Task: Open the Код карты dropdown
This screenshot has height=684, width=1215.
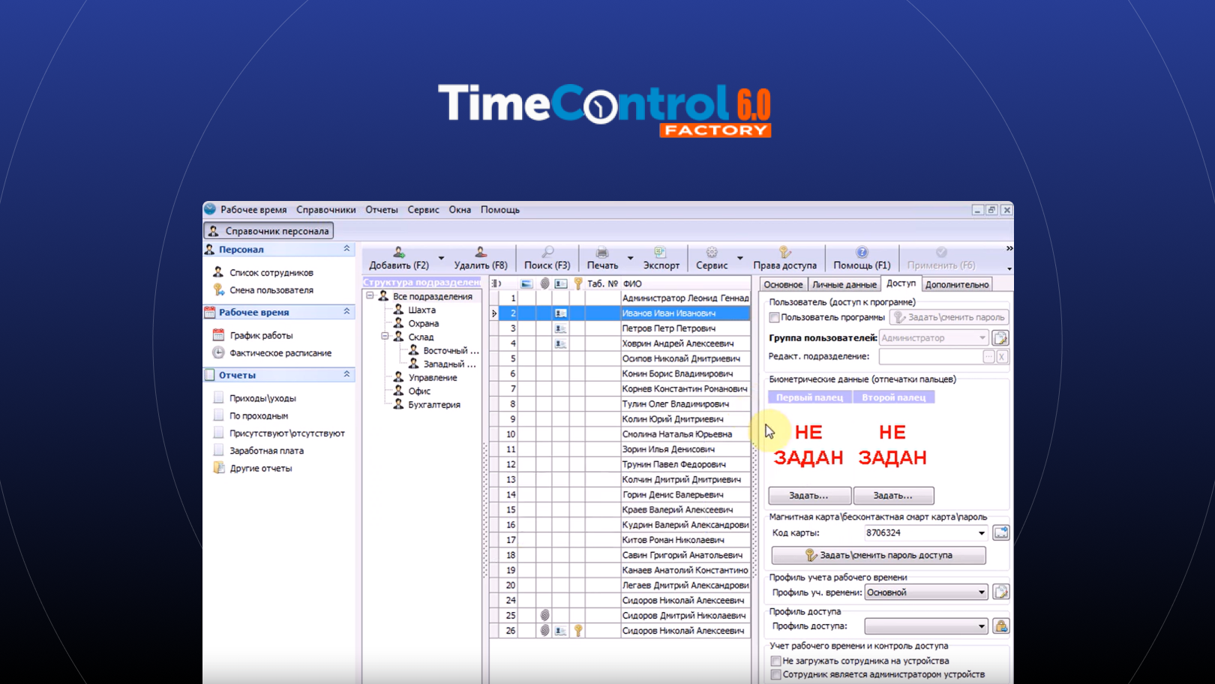Action: point(980,532)
